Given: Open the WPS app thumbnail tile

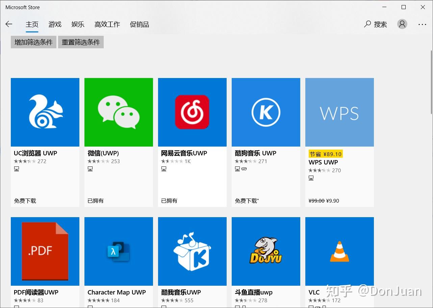Looking at the screenshot, I should click(339, 112).
